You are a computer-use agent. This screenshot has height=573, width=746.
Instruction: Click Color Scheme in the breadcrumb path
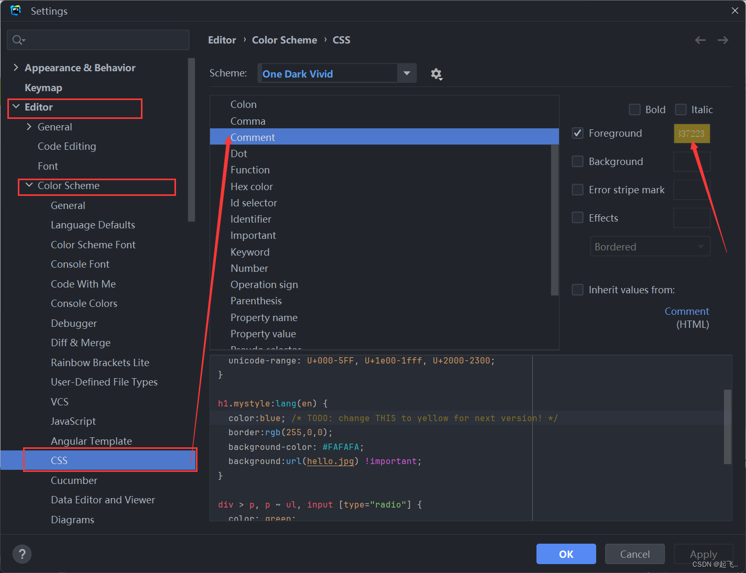tap(284, 40)
